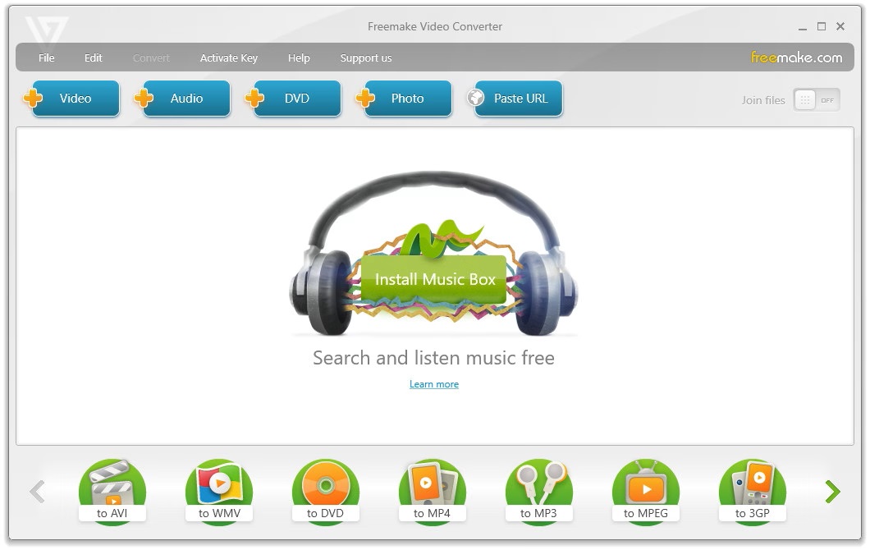This screenshot has height=550, width=870.
Task: Choose the to MPEG TV icon
Action: (646, 491)
